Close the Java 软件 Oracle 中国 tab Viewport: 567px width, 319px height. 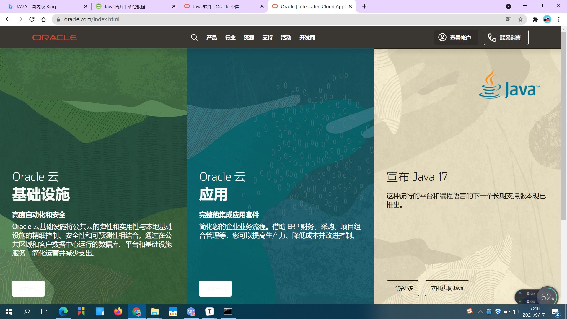point(262,6)
